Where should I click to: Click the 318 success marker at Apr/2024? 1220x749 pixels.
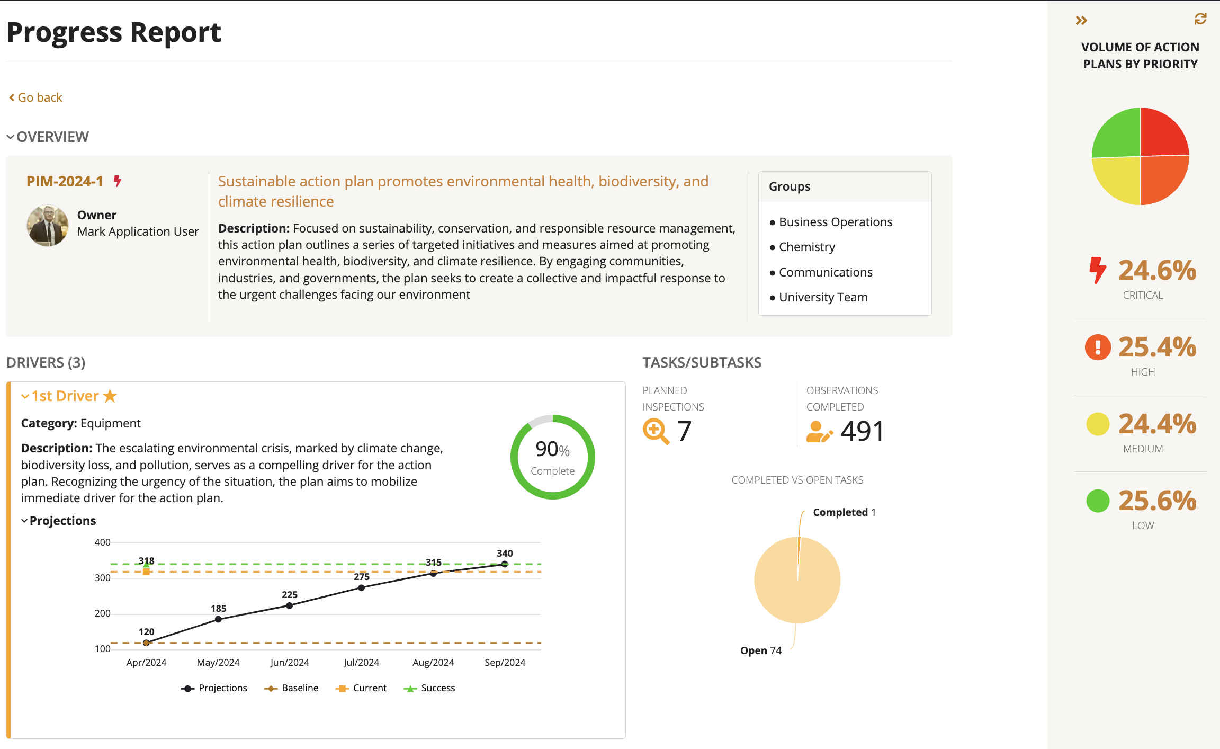click(x=146, y=565)
